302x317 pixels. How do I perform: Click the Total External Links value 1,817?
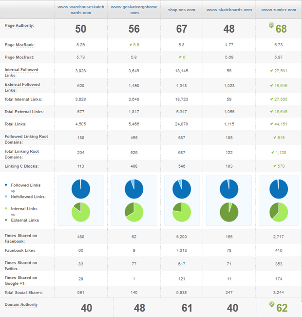[134, 112]
